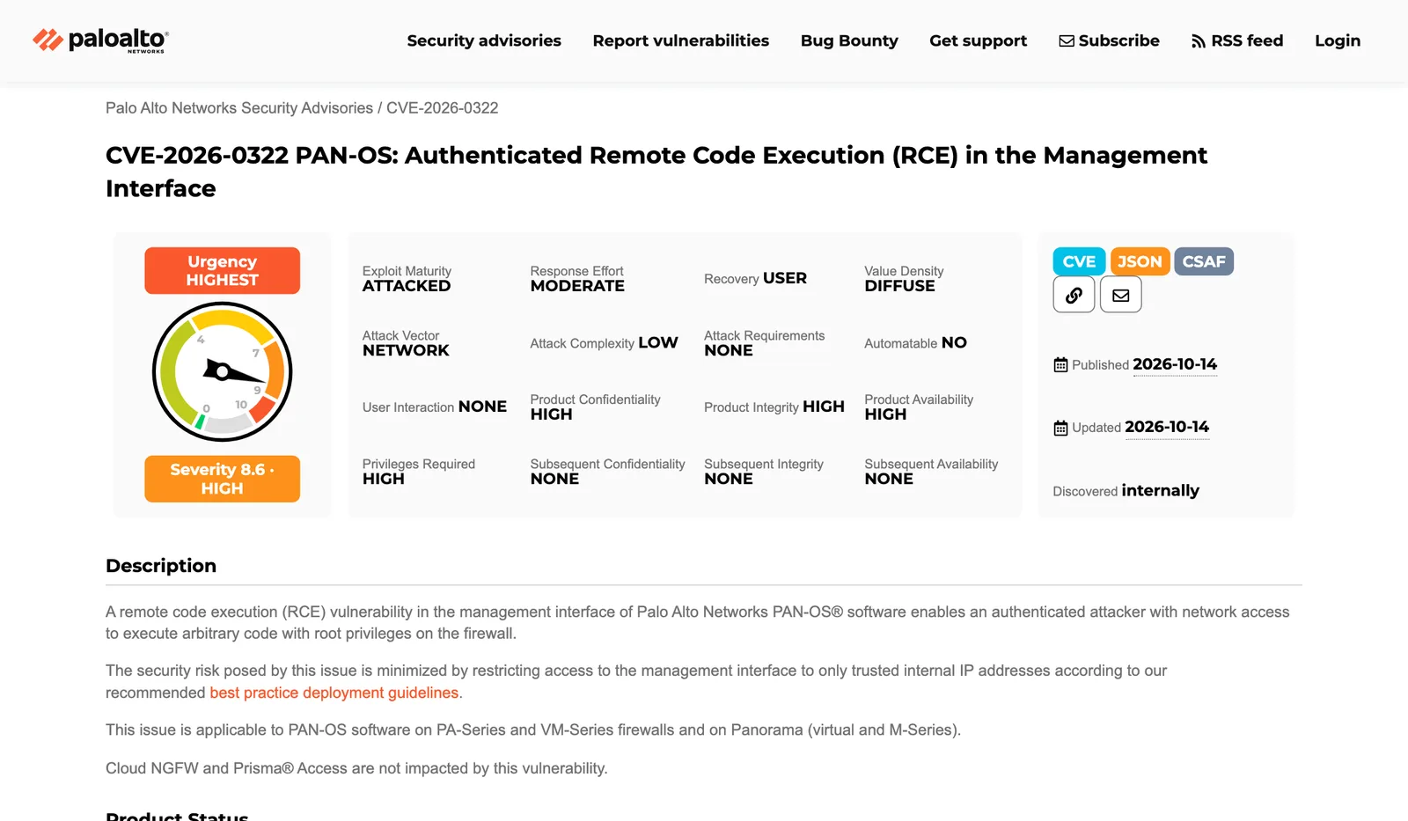Click the Attack Requirements NONE value
Image resolution: width=1408 pixels, height=821 pixels.
729,350
